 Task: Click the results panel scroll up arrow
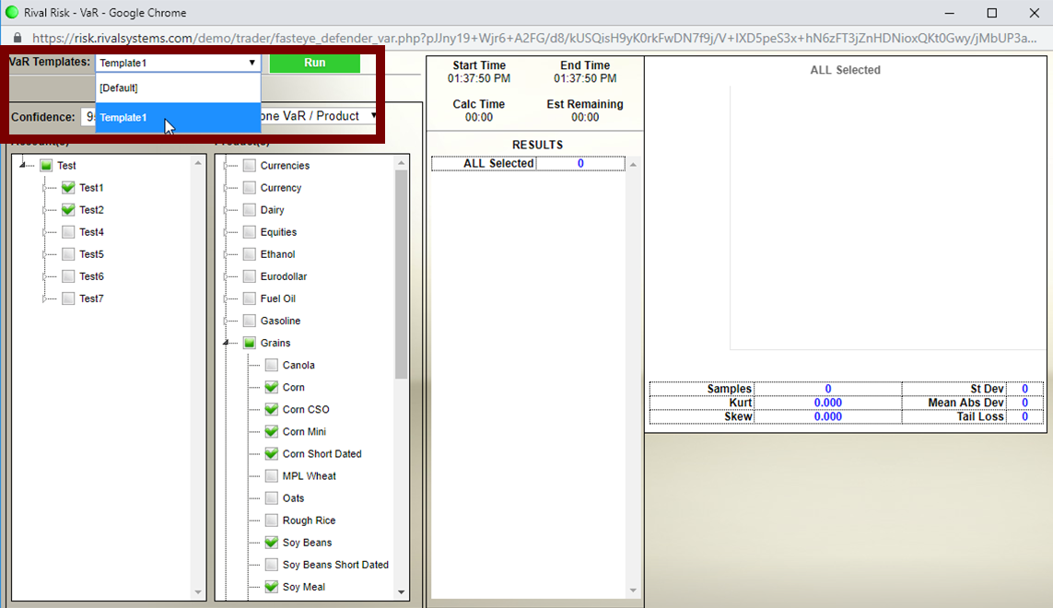pyautogui.click(x=633, y=165)
